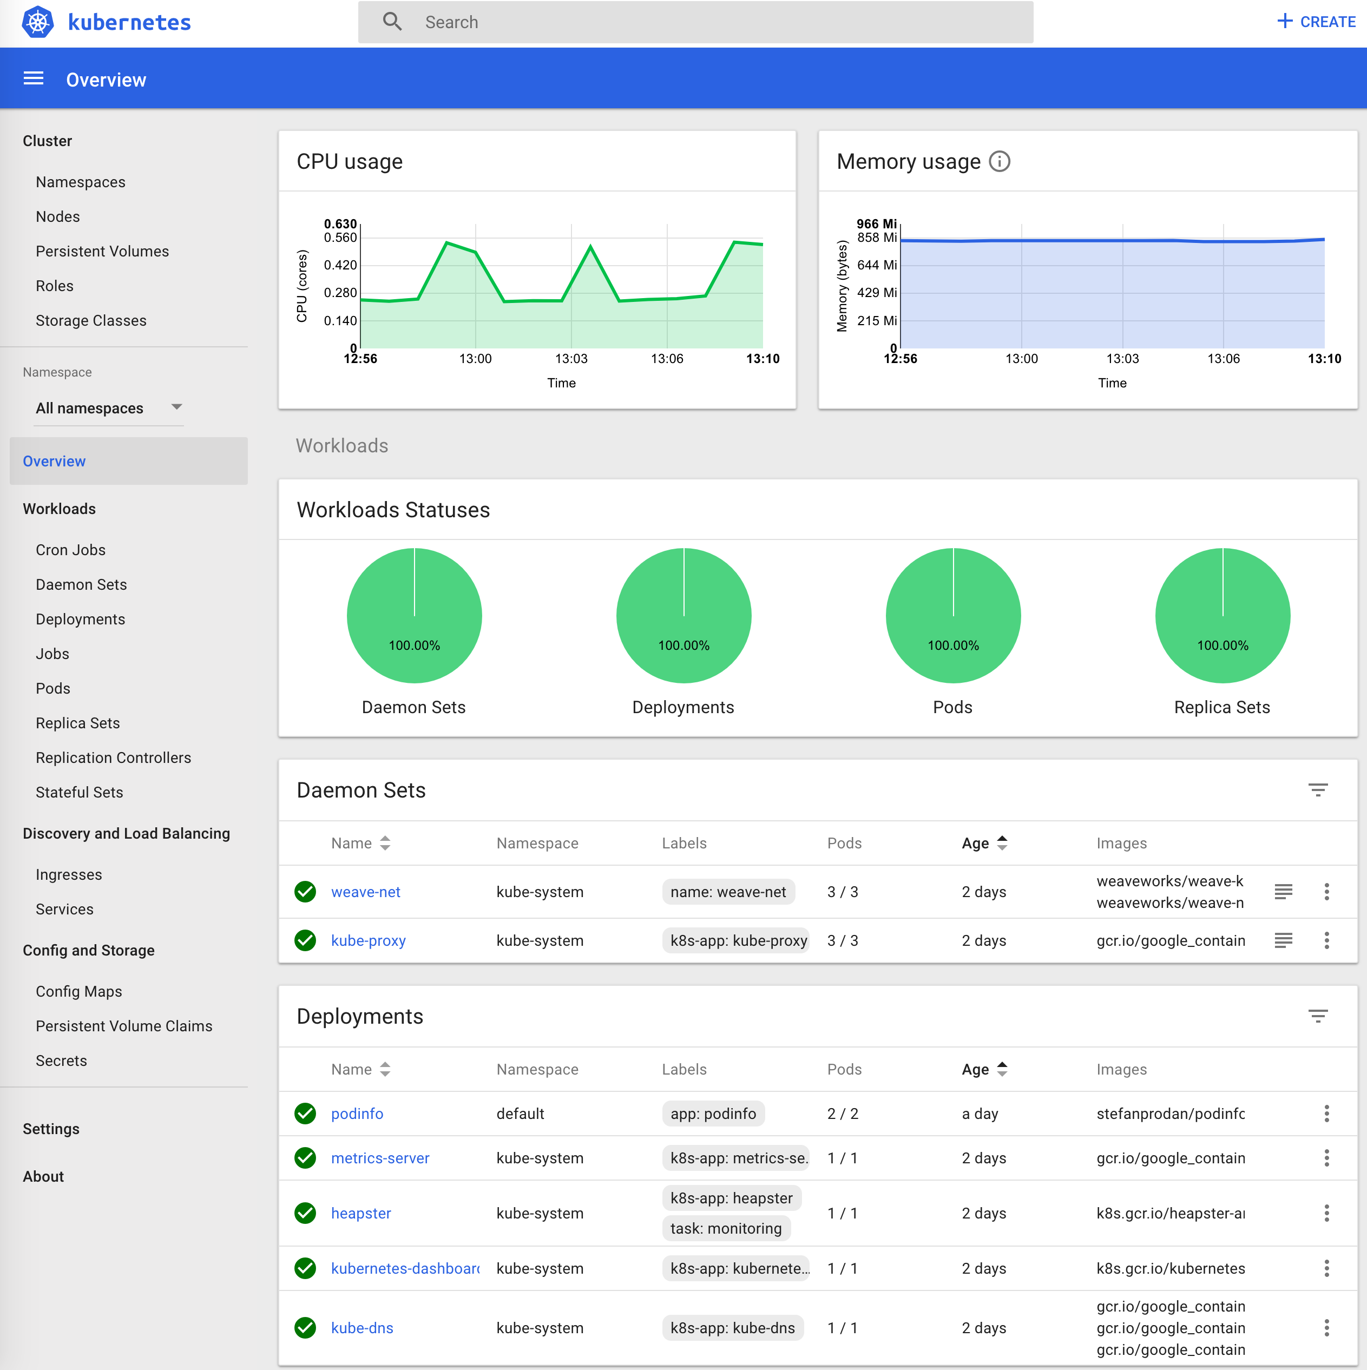Sort Daemon Sets by Name column
This screenshot has width=1367, height=1370.
click(360, 843)
